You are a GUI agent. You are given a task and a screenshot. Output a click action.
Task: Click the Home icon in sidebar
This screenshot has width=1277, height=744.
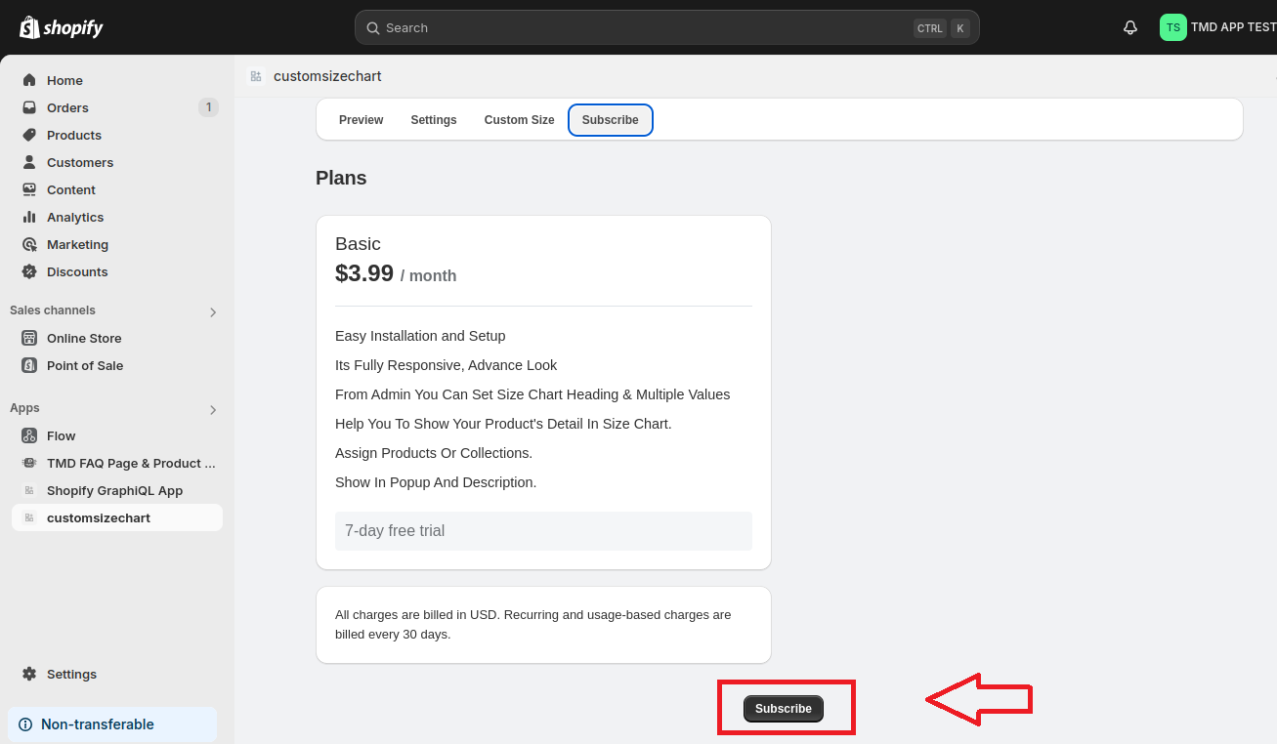29,80
